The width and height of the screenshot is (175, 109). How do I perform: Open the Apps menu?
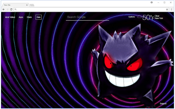[x=21, y=17]
